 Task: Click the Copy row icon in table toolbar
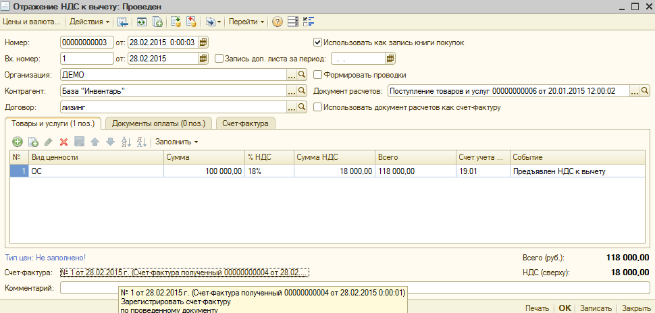point(33,142)
